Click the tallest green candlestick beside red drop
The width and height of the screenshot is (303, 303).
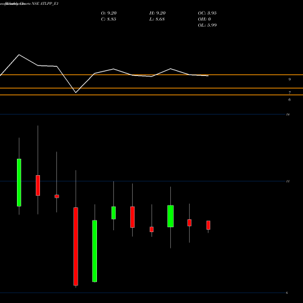pos(95,251)
